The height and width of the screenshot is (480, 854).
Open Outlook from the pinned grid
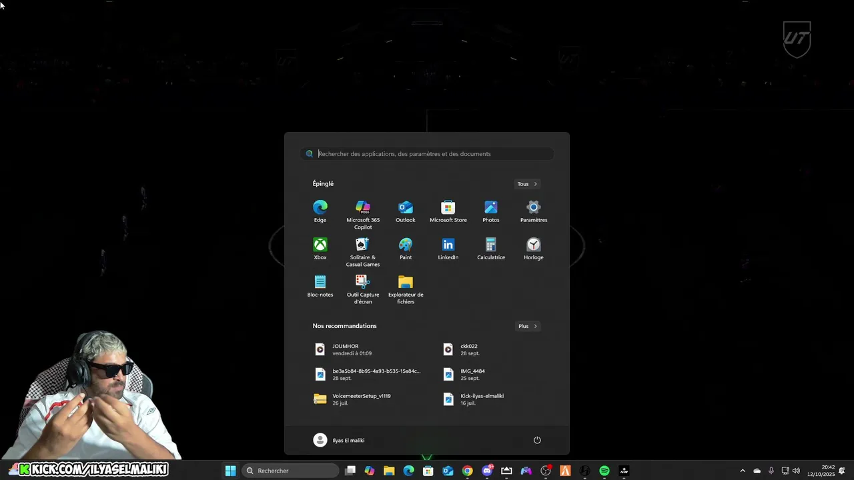click(406, 211)
